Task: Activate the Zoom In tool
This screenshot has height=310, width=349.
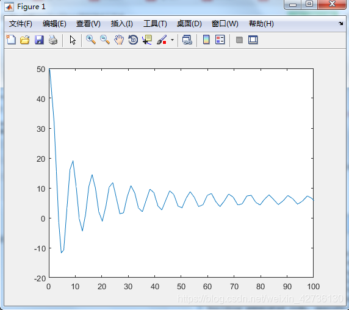Action: pos(91,40)
